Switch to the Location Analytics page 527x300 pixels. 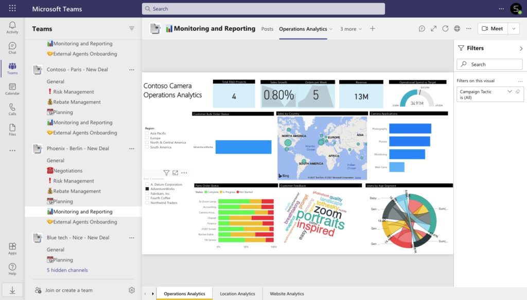click(x=237, y=294)
